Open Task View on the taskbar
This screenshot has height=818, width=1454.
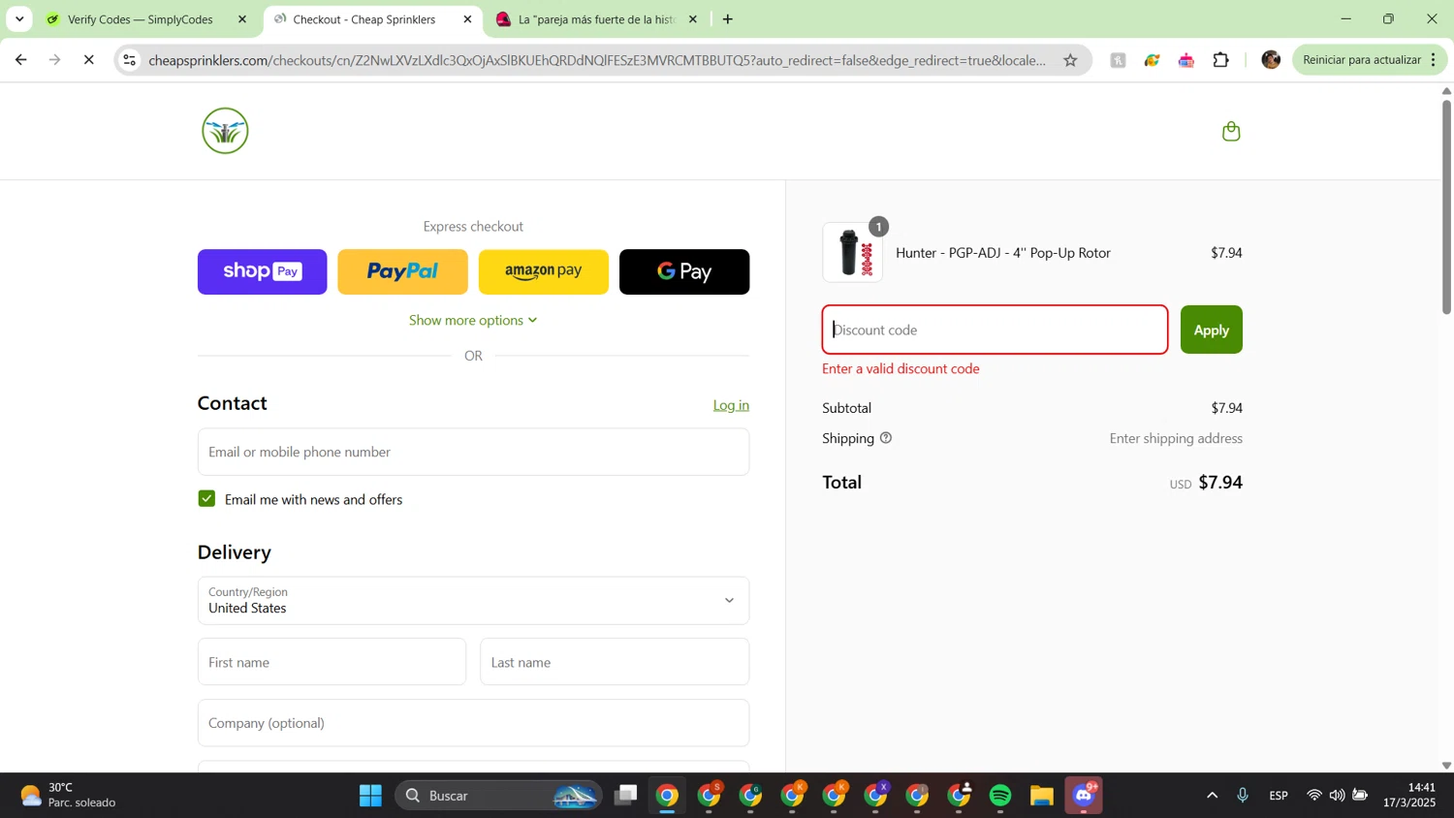click(625, 796)
